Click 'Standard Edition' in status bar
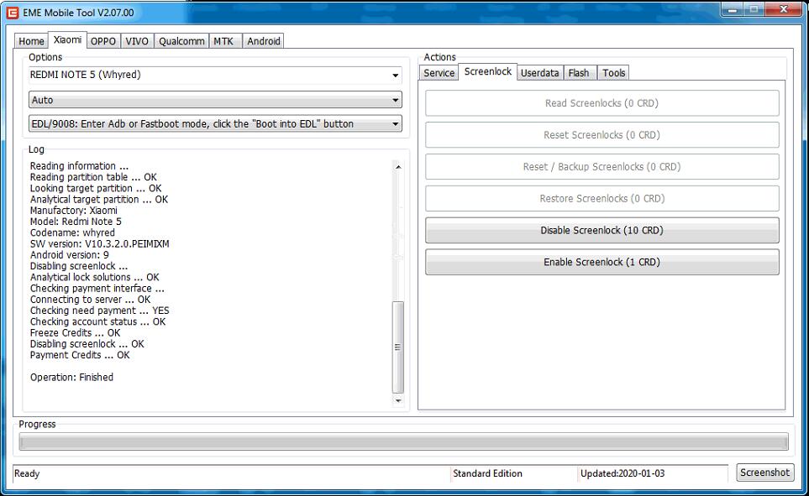 [487, 473]
